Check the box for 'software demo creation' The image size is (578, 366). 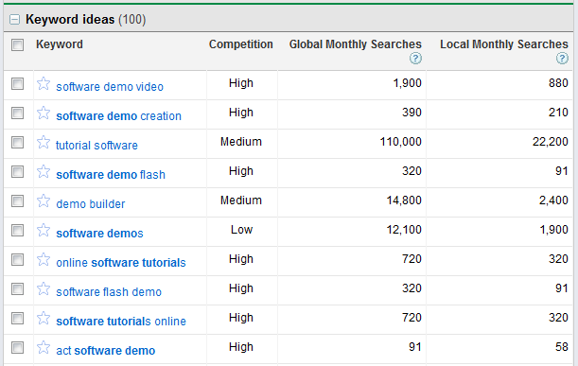click(x=17, y=113)
